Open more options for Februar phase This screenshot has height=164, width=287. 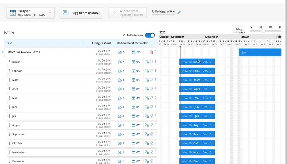155,71
